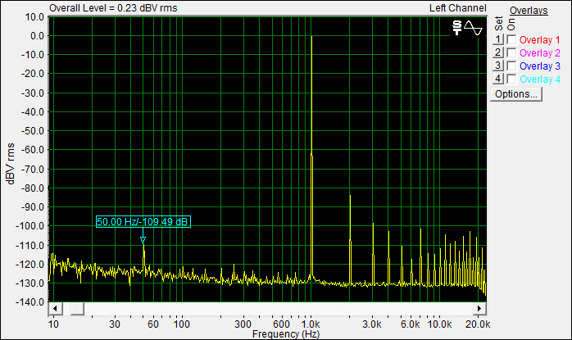Enable the Overlay 2 checkbox
Image resolution: width=572 pixels, height=340 pixels.
[x=511, y=52]
